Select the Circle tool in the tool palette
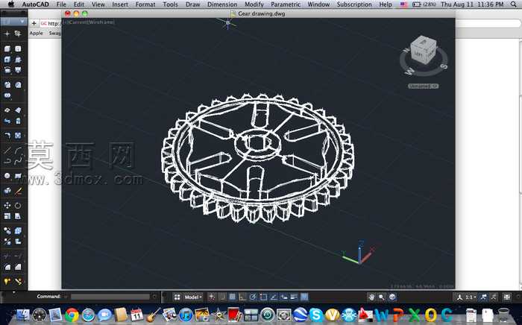 tap(7, 176)
